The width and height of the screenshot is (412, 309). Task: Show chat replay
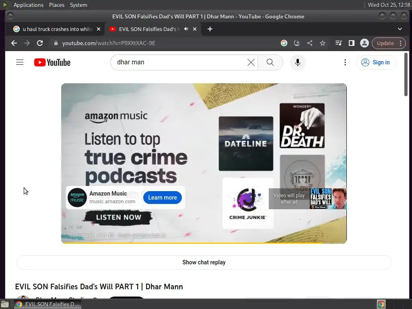point(204,262)
